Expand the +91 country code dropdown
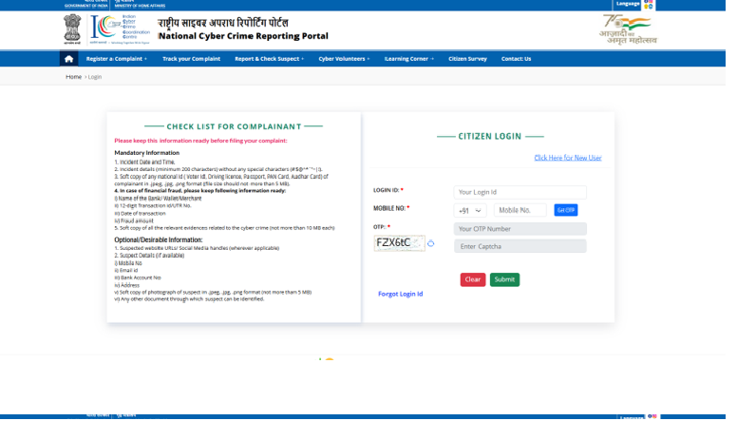The height and width of the screenshot is (421, 737). 470,210
